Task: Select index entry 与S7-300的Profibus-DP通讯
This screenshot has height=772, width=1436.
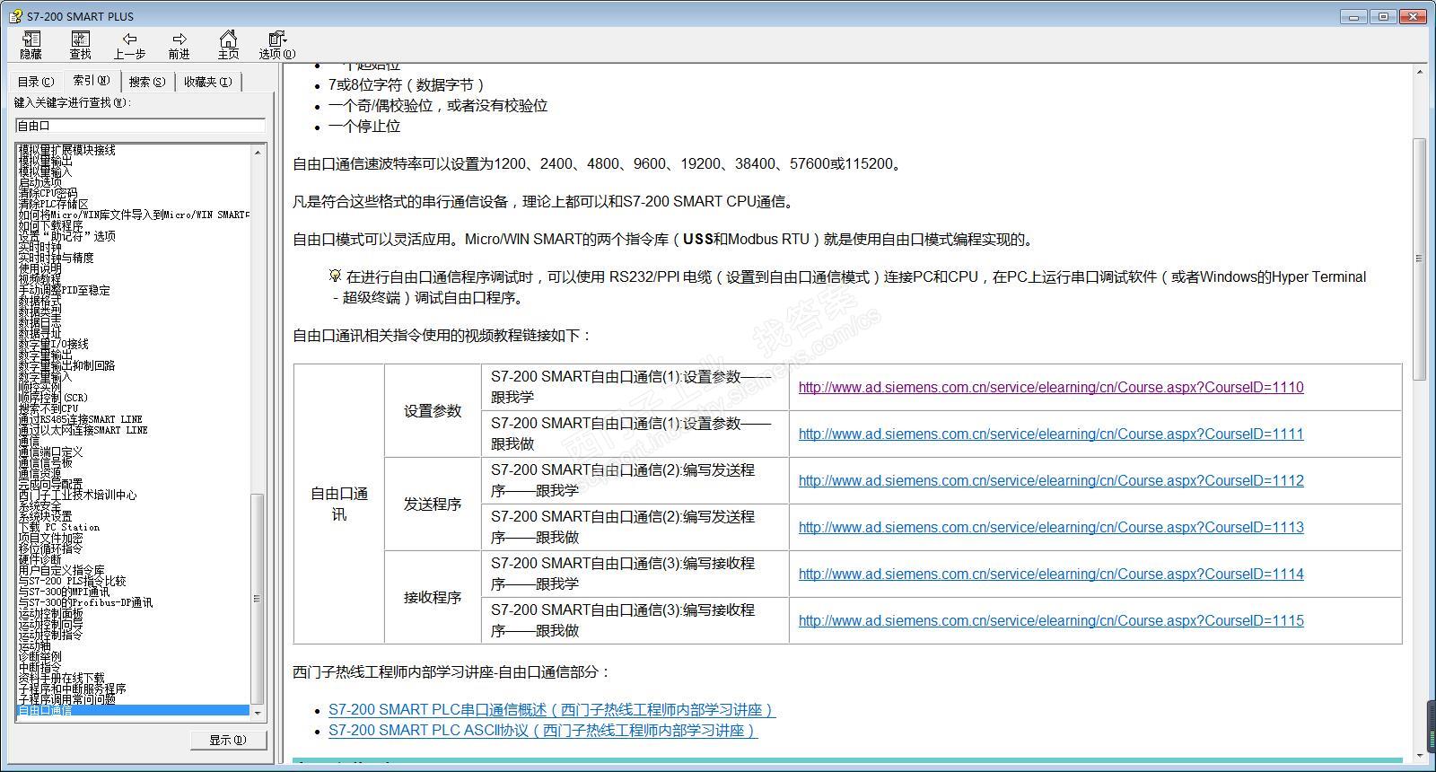Action: pos(85,602)
